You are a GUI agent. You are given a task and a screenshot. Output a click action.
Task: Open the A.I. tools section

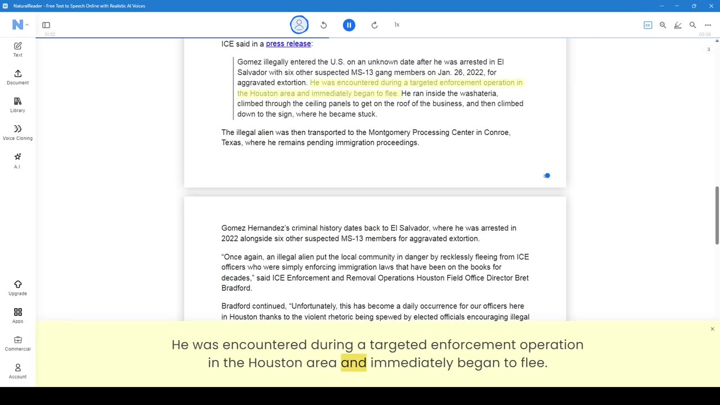pyautogui.click(x=17, y=160)
